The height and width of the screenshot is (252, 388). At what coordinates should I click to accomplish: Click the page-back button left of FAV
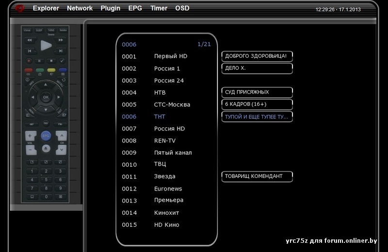pyautogui.click(x=32, y=124)
